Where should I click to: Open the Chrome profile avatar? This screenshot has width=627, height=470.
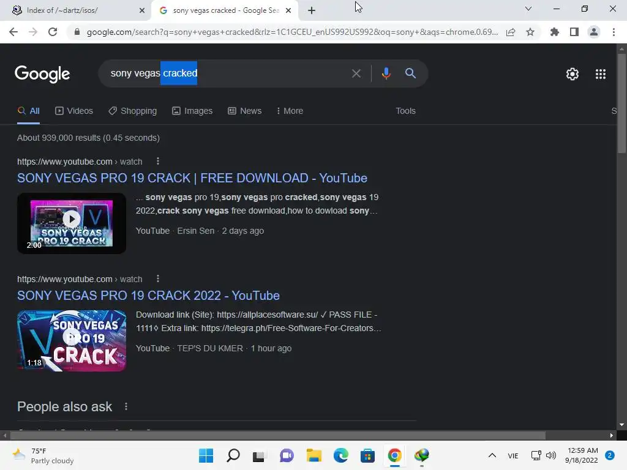(x=594, y=32)
